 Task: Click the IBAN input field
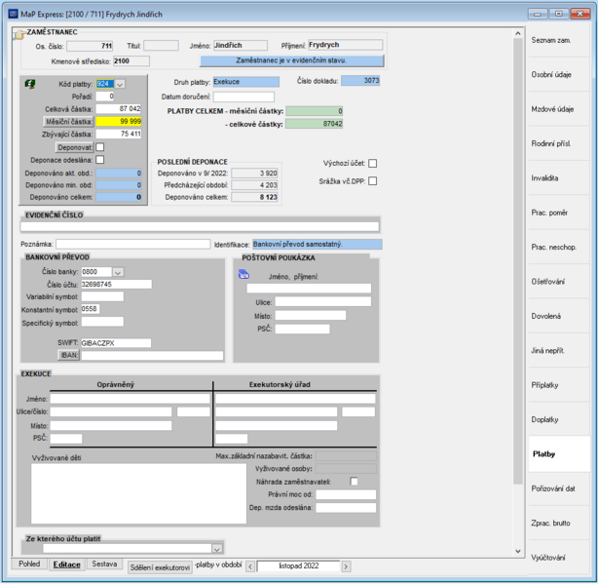coord(152,356)
